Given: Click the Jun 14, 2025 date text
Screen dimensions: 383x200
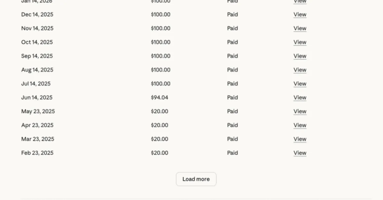Looking at the screenshot, I should pos(37,98).
